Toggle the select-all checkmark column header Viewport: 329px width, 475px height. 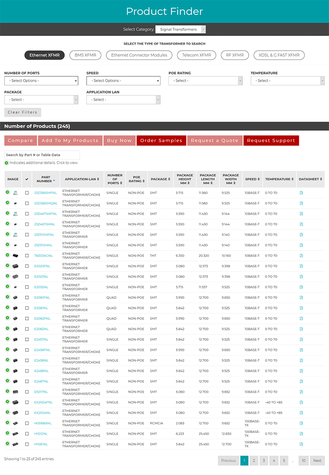pyautogui.click(x=26, y=179)
